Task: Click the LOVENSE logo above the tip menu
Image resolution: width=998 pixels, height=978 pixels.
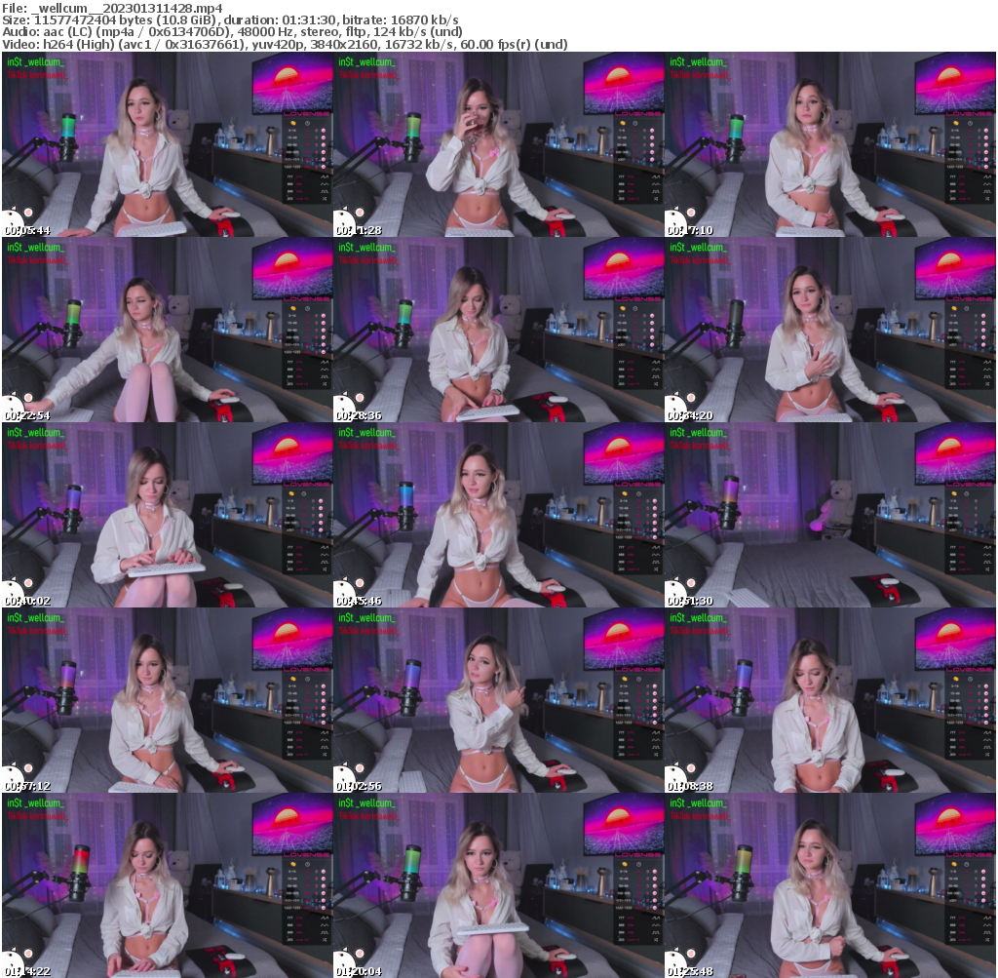Action: pyautogui.click(x=306, y=114)
